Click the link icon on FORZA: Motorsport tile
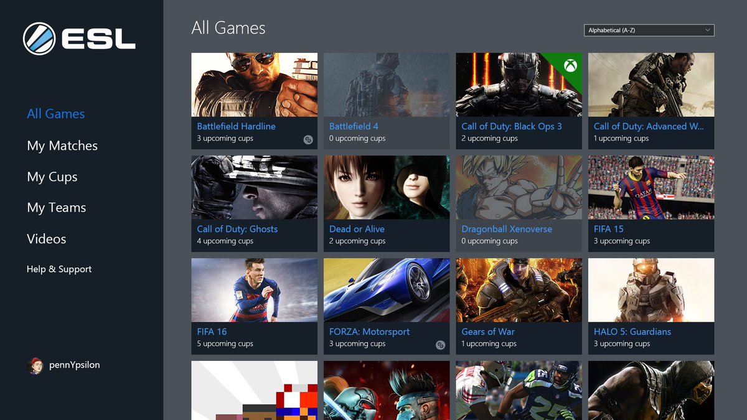Screen dimensions: 747x420 click(x=441, y=345)
